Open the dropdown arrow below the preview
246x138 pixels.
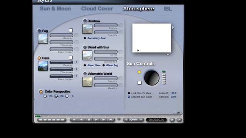168,54
